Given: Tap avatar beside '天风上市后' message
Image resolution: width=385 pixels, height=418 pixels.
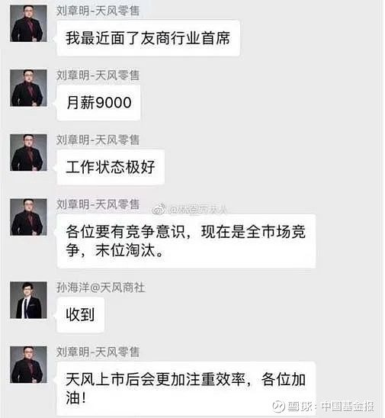Looking at the screenshot, I should point(28,365).
